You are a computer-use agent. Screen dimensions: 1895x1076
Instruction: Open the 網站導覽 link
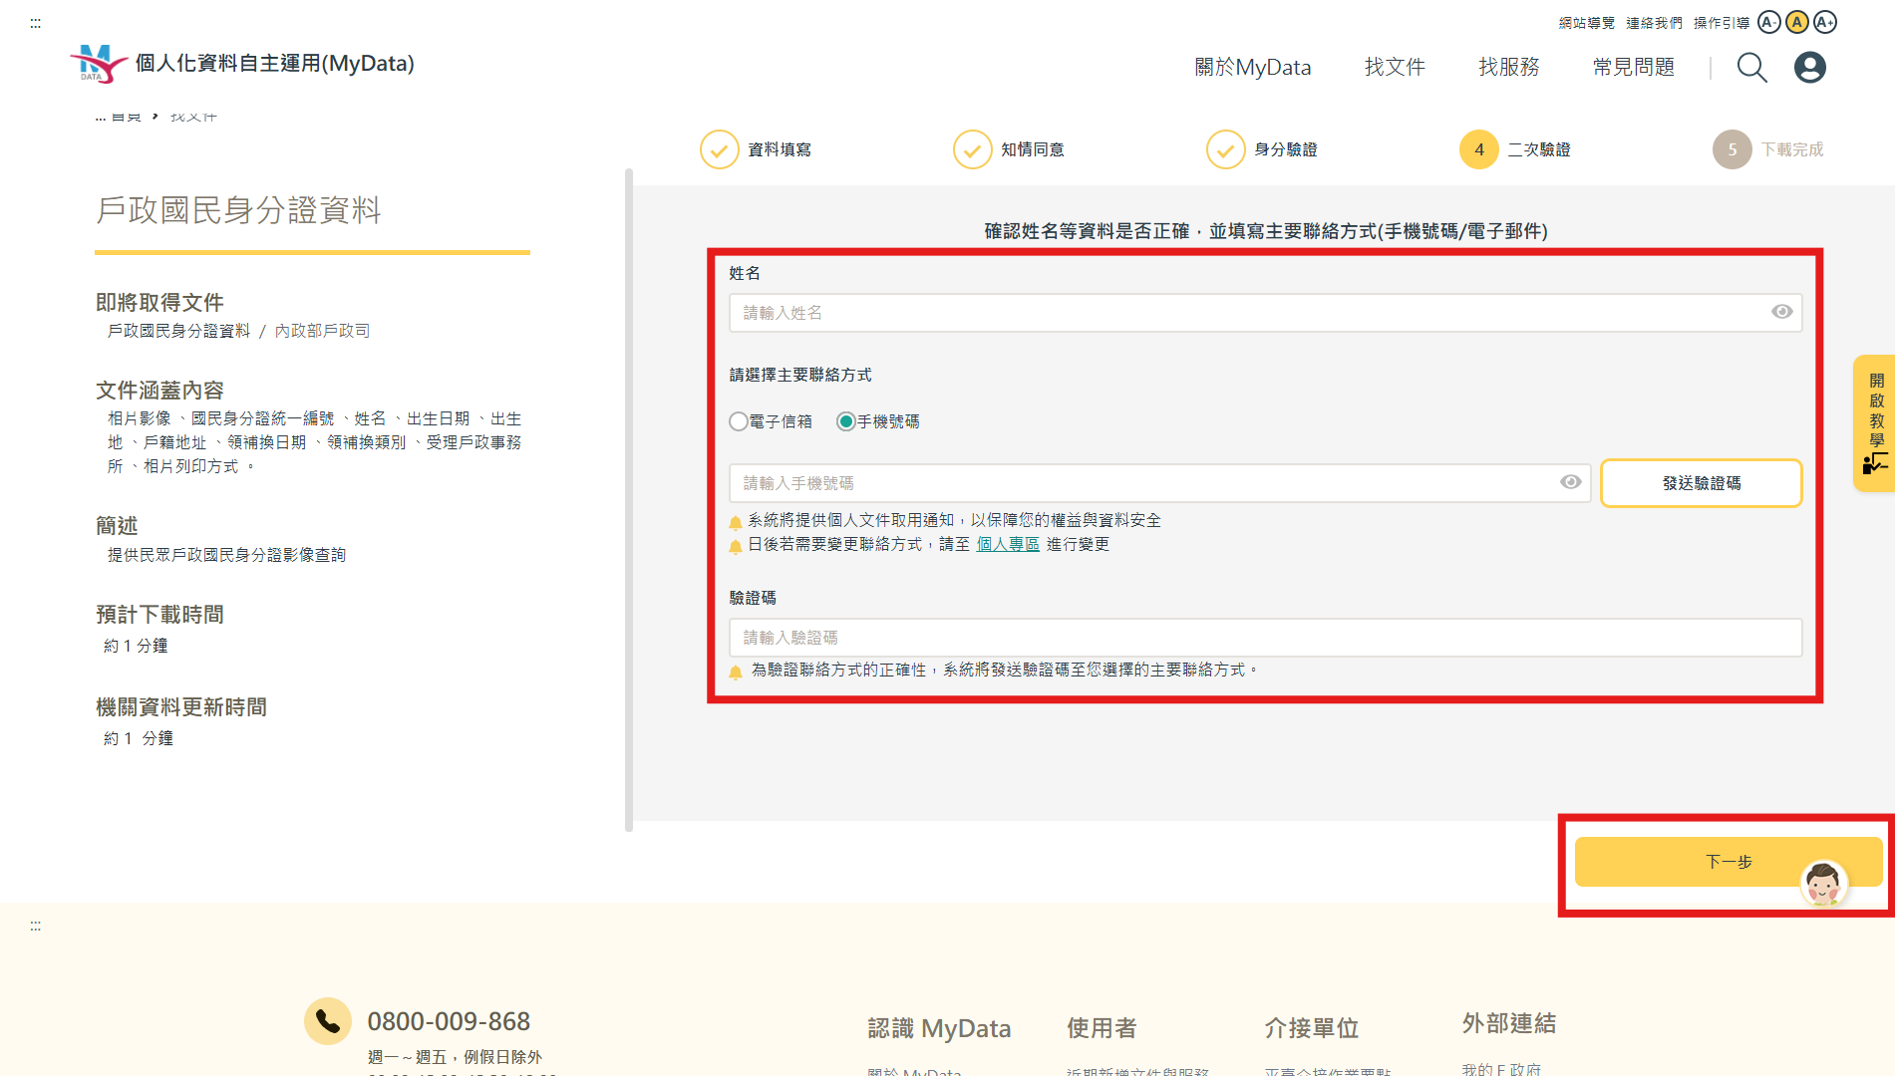(1586, 23)
